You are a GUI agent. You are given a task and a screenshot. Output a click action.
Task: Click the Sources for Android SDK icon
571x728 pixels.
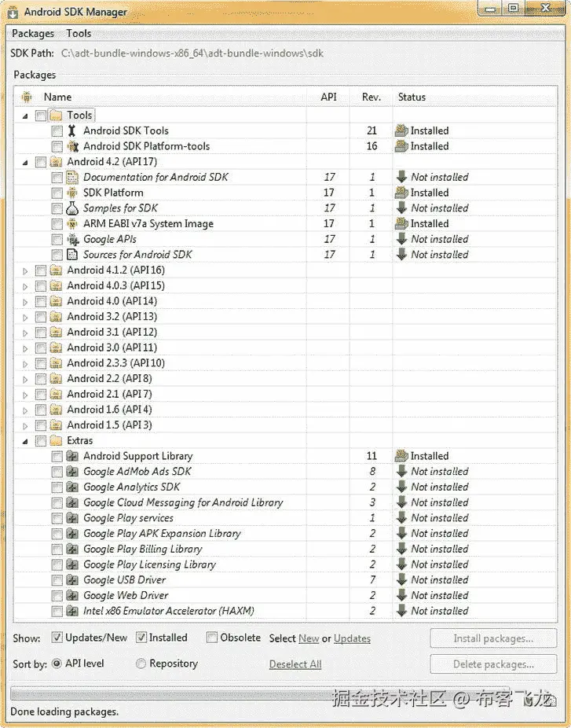tap(72, 255)
